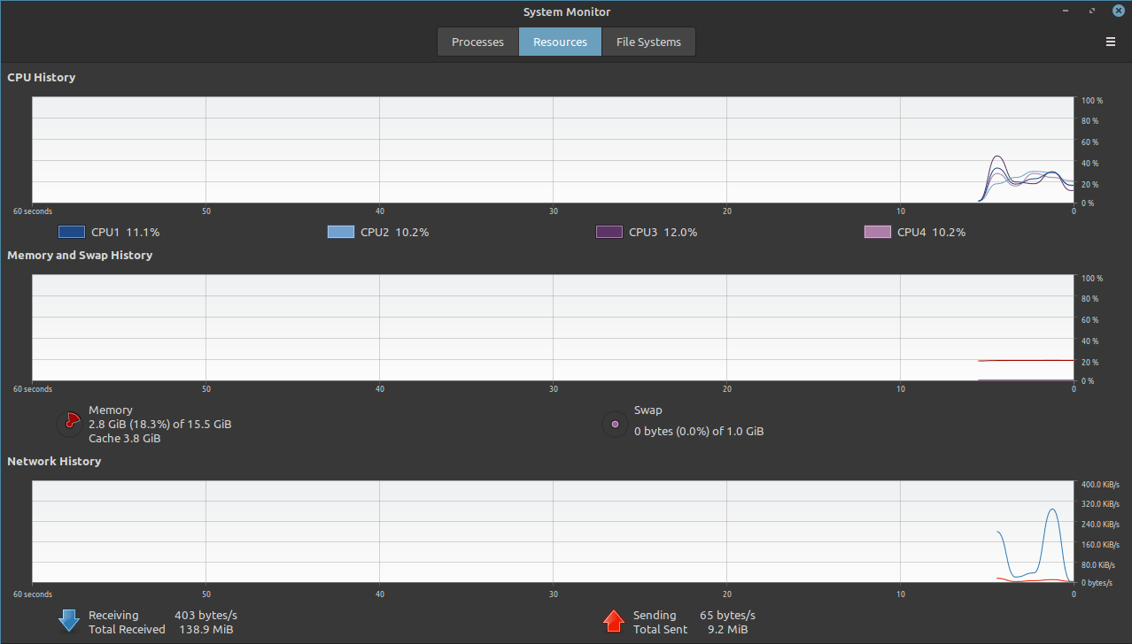Switch to the Processes tab

(477, 42)
